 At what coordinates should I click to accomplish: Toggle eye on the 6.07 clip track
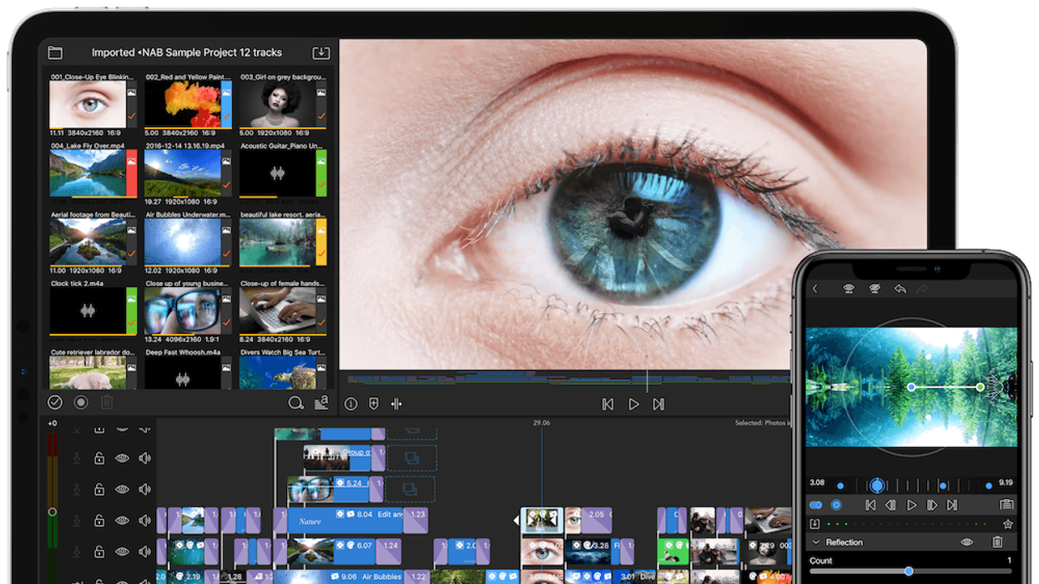pos(122,551)
